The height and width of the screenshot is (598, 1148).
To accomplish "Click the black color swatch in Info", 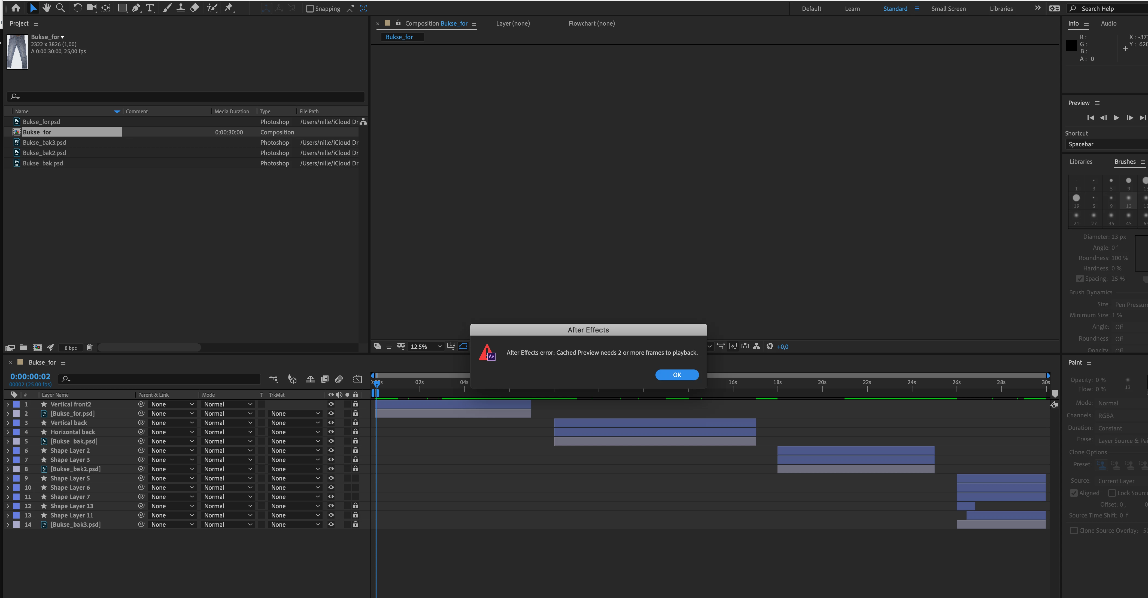I will click(1071, 45).
